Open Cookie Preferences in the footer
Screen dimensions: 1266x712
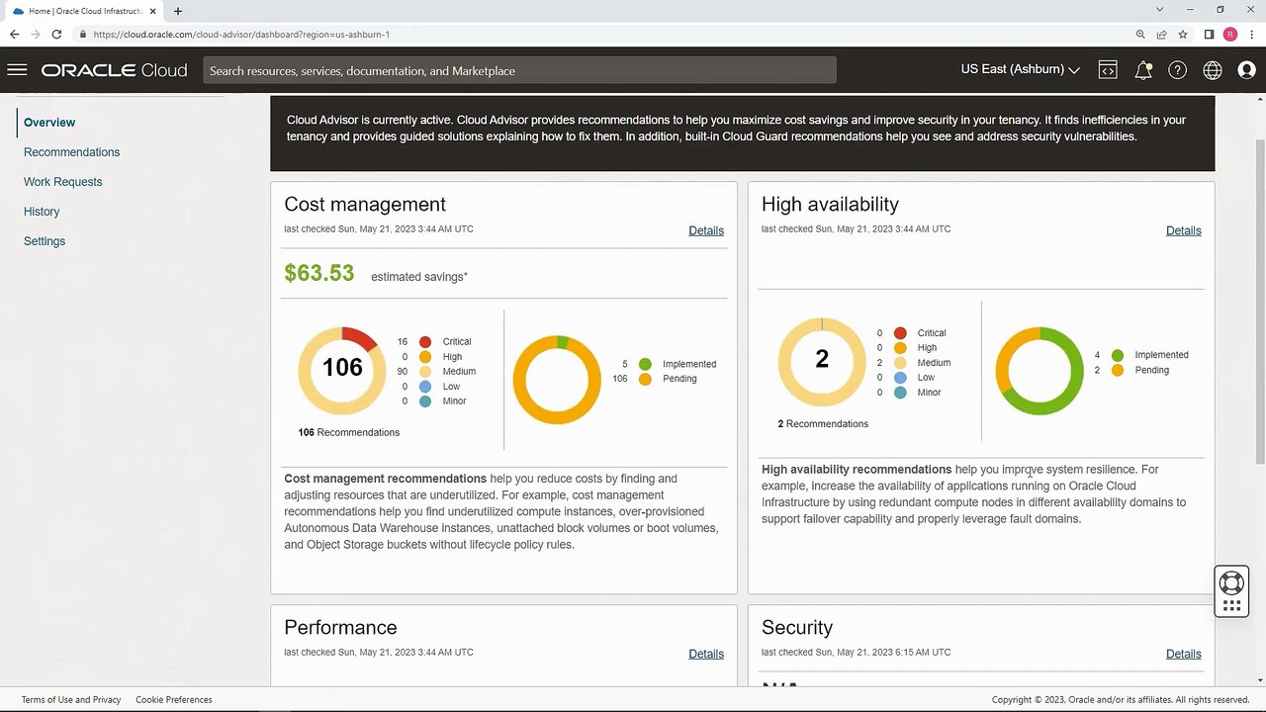pos(174,699)
